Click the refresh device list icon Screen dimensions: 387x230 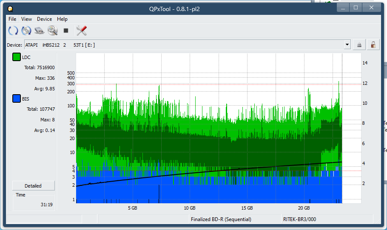pyautogui.click(x=13, y=31)
